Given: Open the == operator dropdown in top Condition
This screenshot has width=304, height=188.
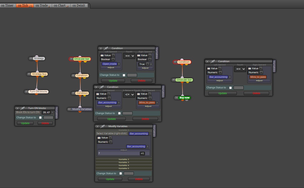Looking at the screenshot, I should point(129,56).
